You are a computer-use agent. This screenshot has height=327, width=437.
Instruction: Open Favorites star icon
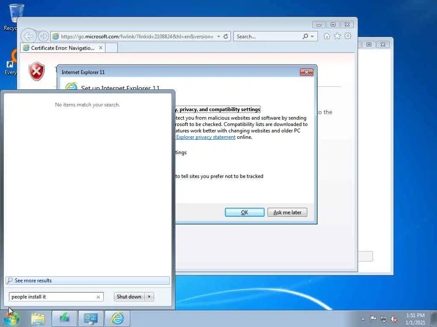click(x=337, y=36)
